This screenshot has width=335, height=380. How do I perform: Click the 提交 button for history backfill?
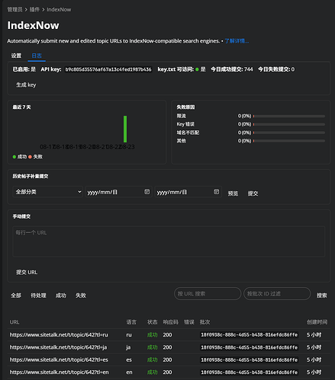tap(253, 193)
